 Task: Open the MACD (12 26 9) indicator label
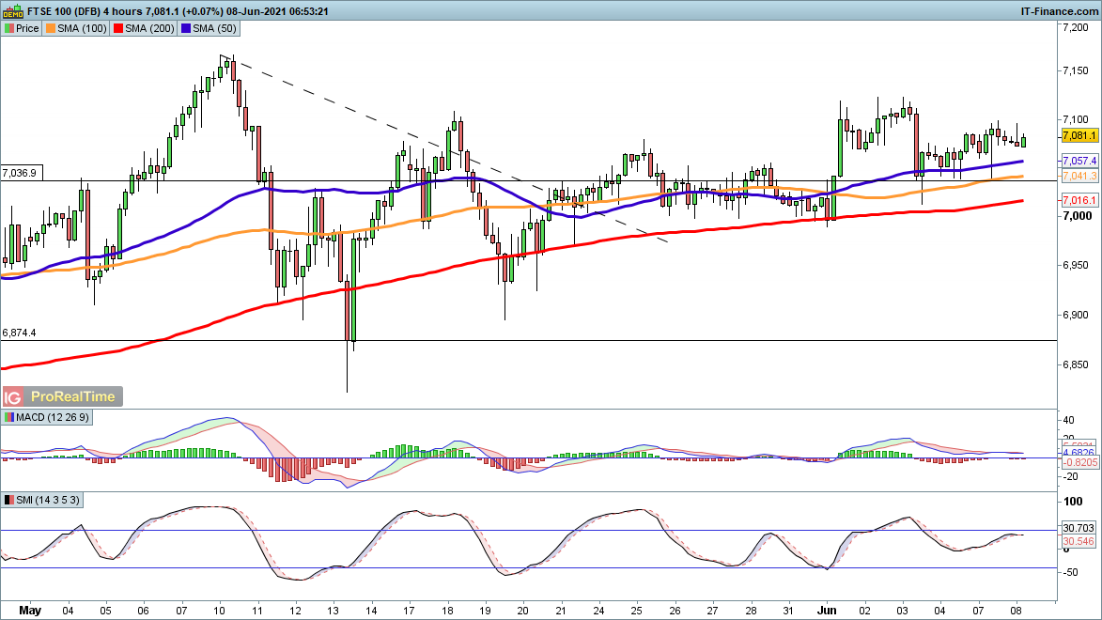(x=48, y=417)
